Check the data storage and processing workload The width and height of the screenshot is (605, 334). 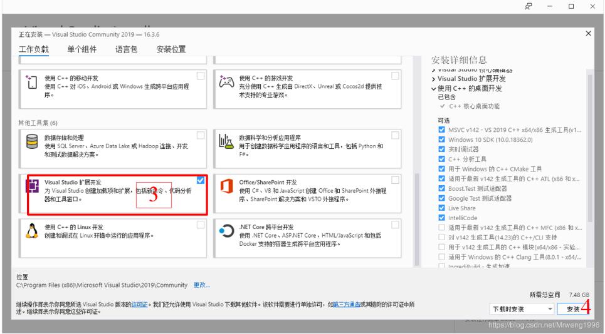click(201, 136)
